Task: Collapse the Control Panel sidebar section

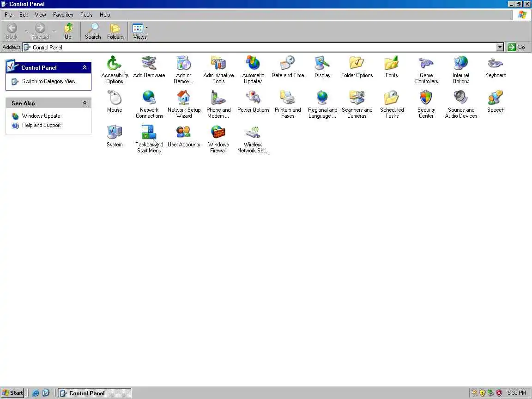Action: [x=85, y=67]
